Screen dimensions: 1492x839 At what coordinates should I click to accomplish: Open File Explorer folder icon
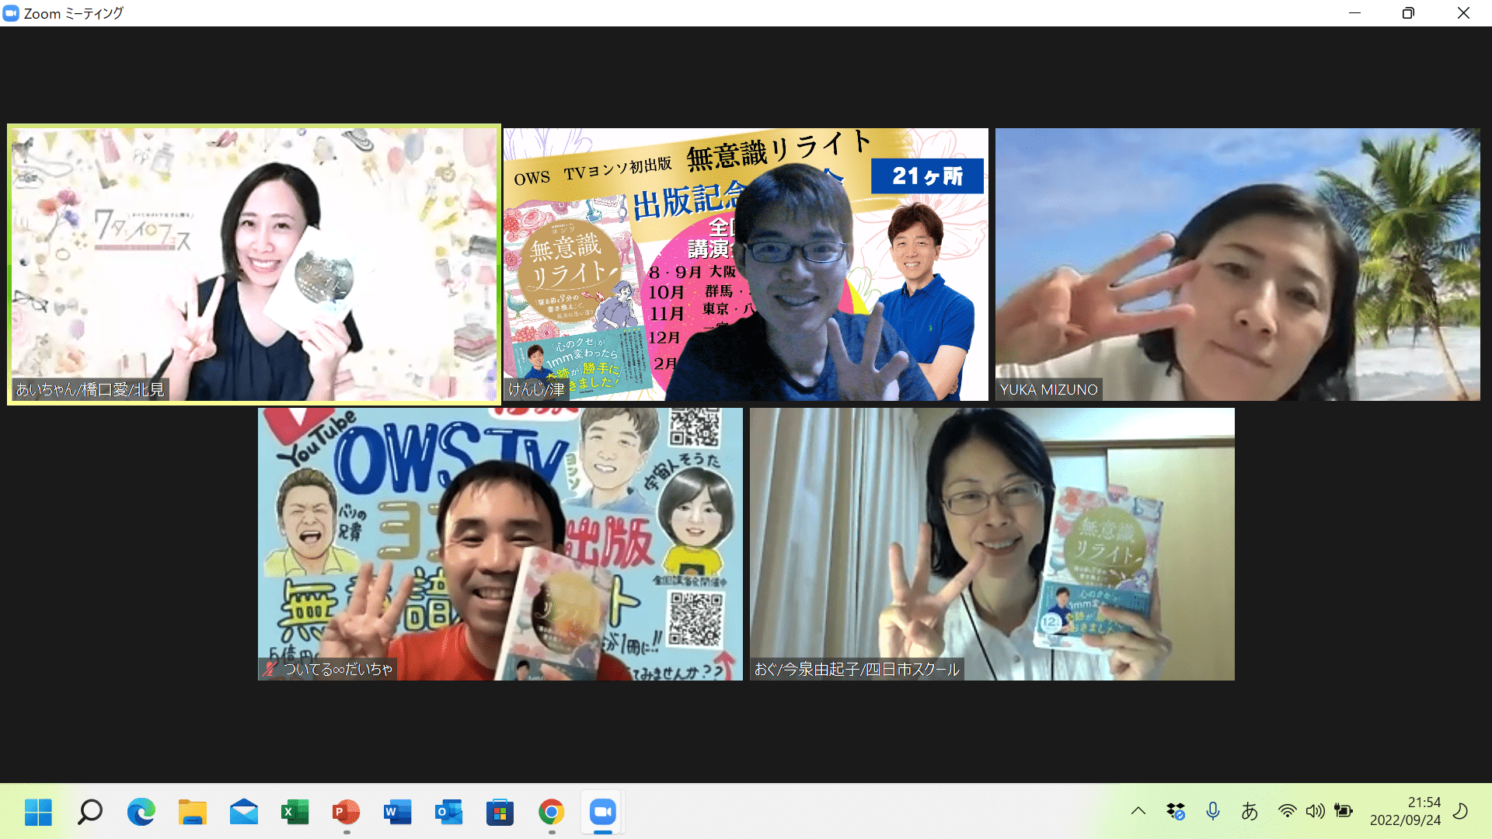(192, 813)
